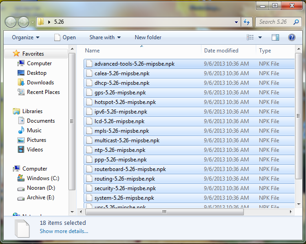Click the Recent Places icon
Viewport: 306px width, 244px height.
pos(21,92)
